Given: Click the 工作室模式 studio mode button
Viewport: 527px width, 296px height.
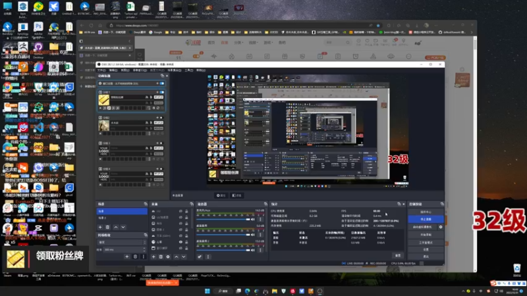Looking at the screenshot, I should coord(426,242).
